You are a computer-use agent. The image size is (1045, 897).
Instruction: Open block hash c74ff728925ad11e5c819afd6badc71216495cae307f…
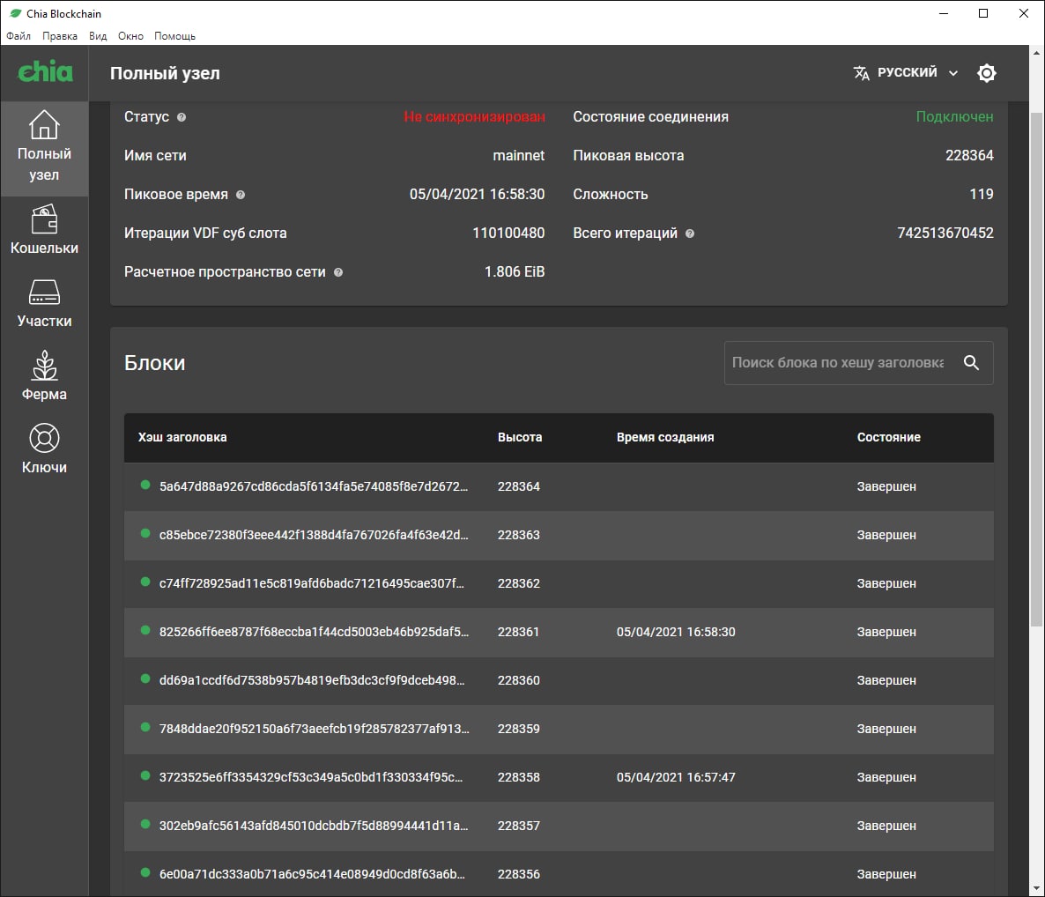(311, 584)
